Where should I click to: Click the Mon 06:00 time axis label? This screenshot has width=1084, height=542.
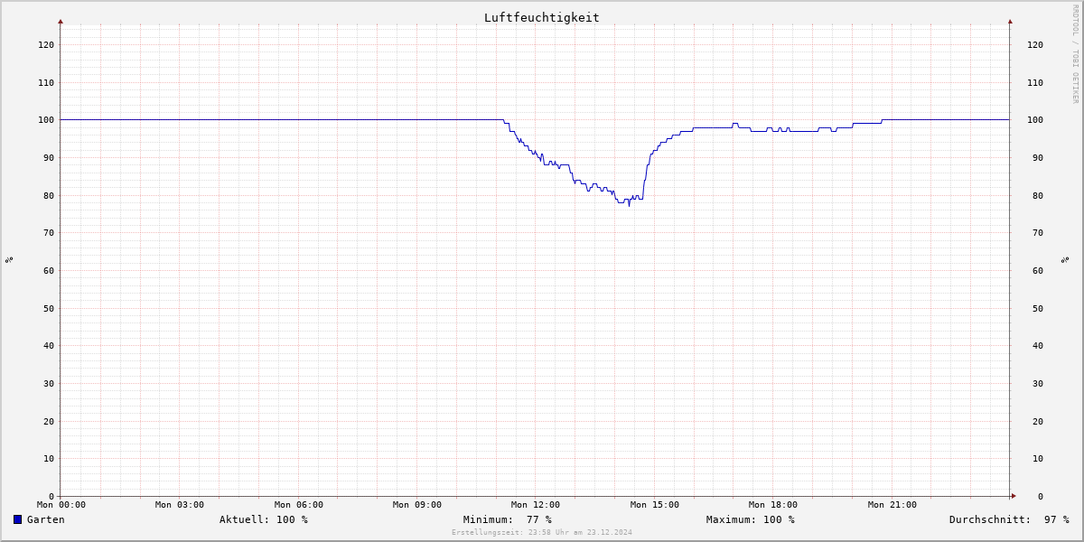(299, 505)
